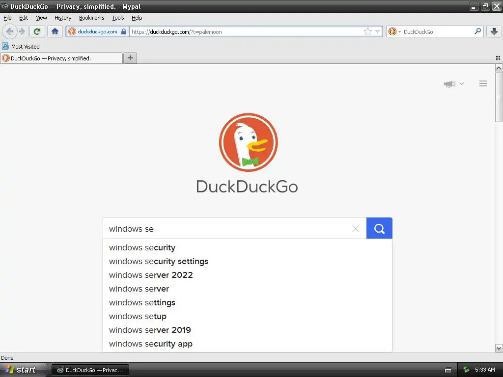Go back with the Back arrow button
503x377 pixels.
pos(9,31)
